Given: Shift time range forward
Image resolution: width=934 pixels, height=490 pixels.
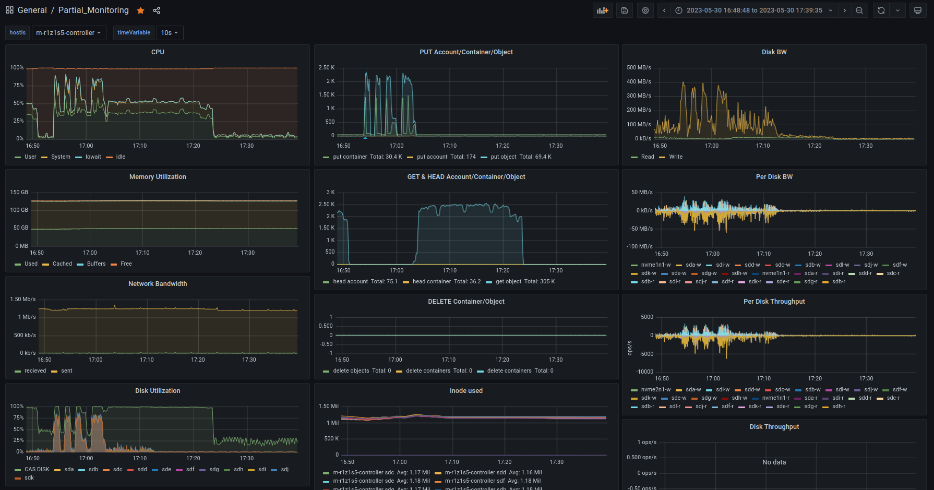Looking at the screenshot, I should 845,10.
